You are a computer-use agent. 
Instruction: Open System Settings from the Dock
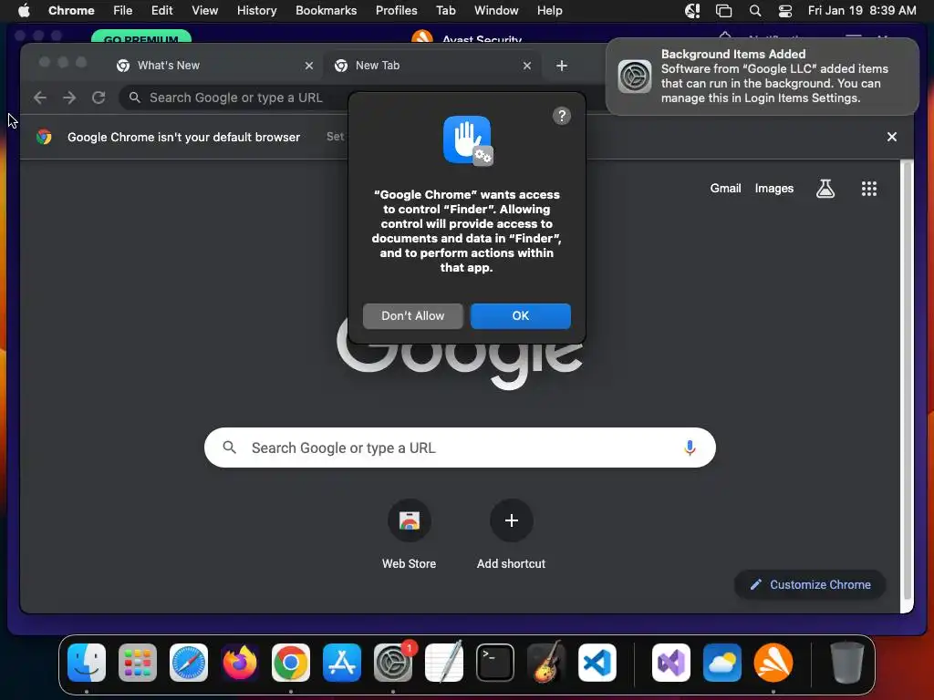pos(393,663)
